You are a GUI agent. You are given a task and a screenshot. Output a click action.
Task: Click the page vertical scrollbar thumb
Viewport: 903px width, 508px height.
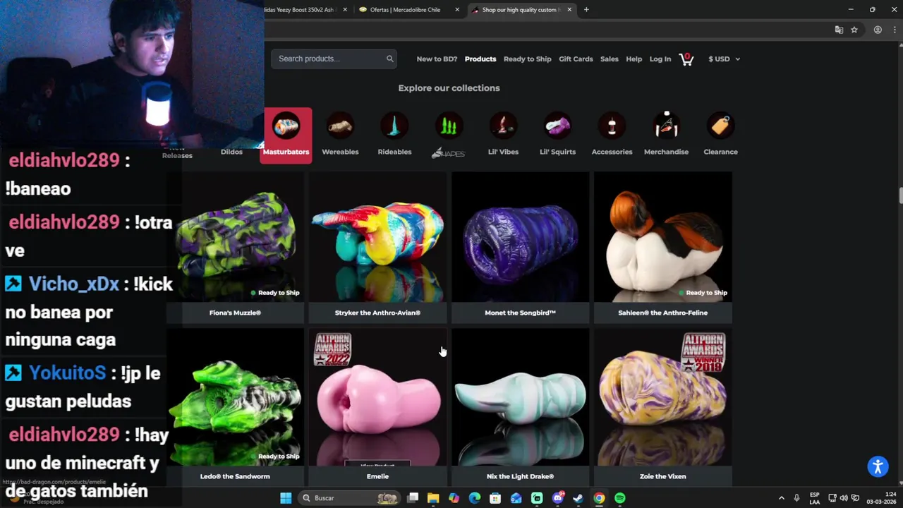coord(900,195)
